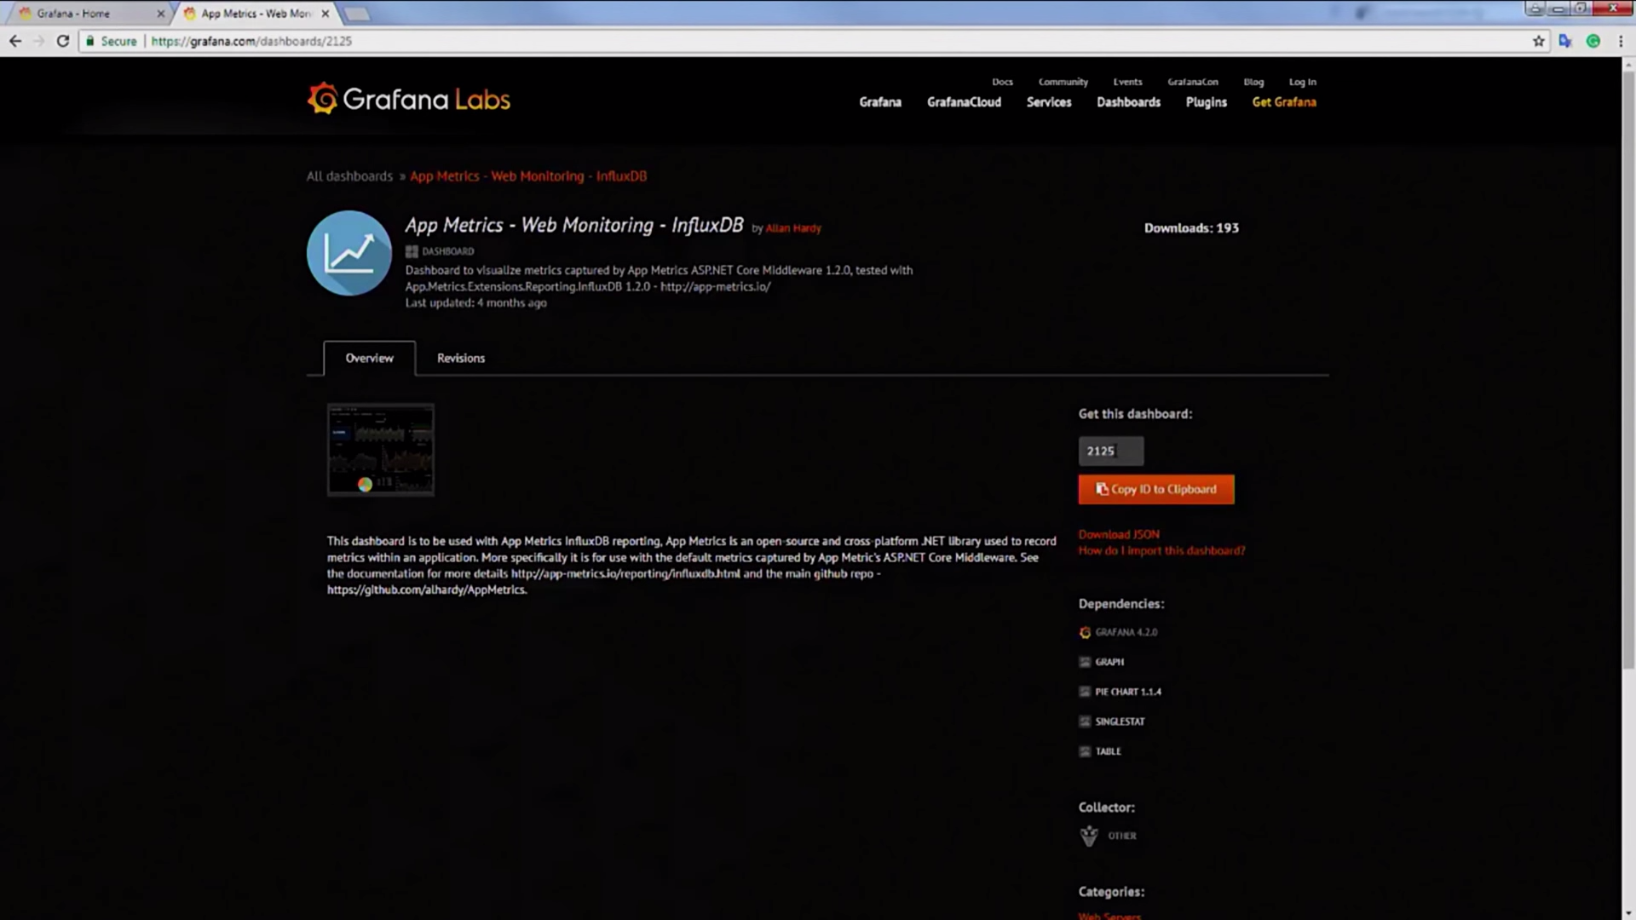
Task: Select the Overview tab
Action: point(369,358)
